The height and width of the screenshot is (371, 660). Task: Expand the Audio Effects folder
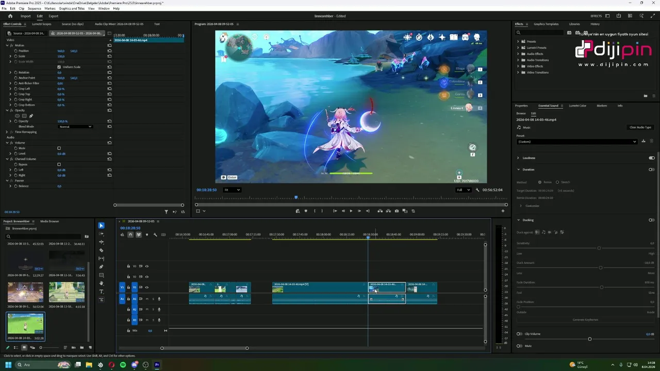(518, 54)
